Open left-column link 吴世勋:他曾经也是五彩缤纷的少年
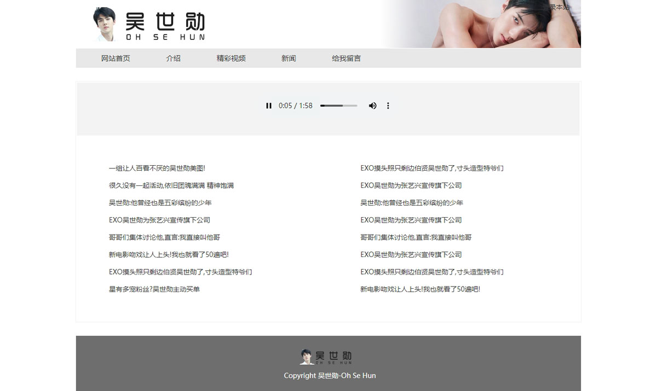657x391 pixels. (160, 203)
